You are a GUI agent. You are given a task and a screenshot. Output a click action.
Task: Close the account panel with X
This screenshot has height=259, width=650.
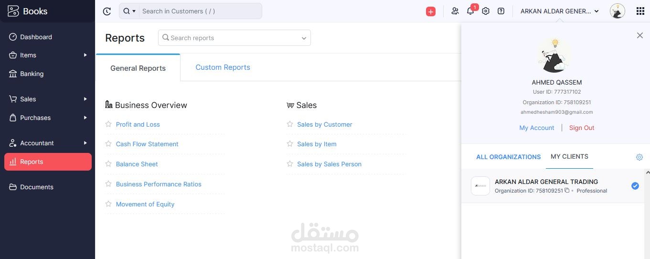640,35
